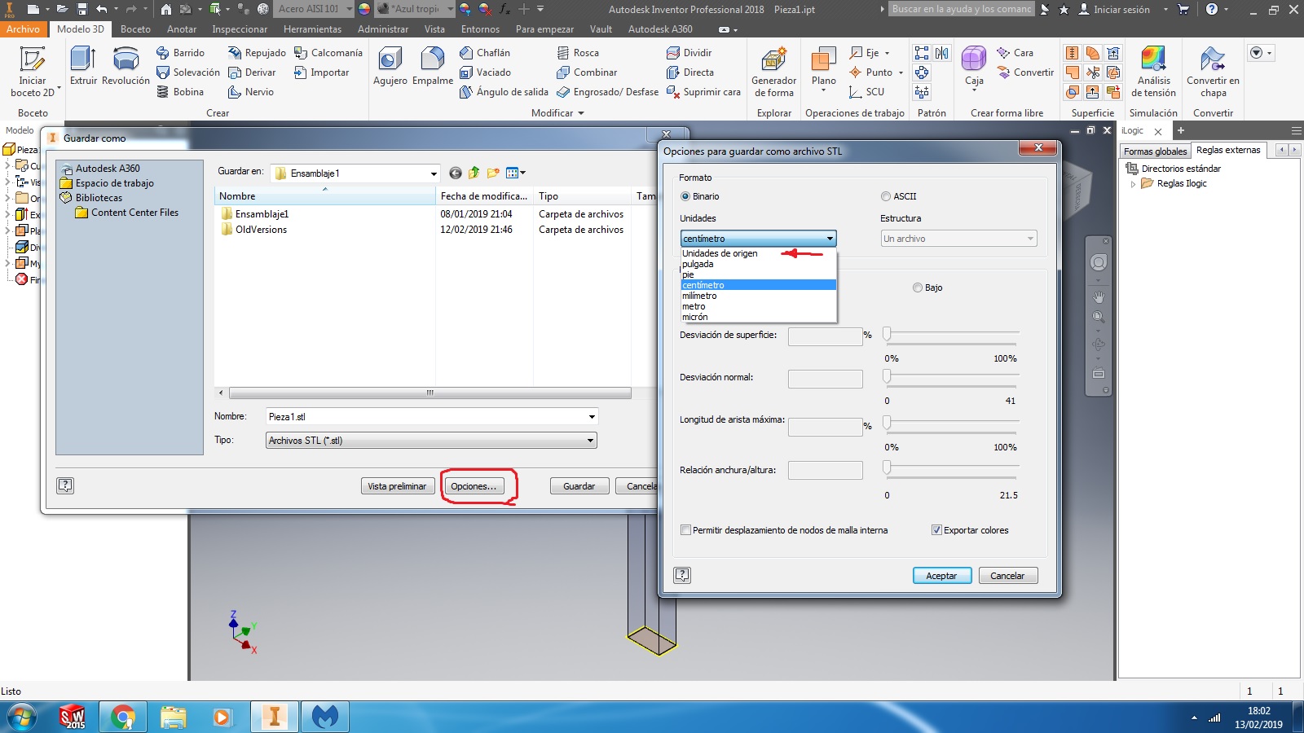Open the Herramientas ribbon tab
Screen dimensions: 1304x733
click(312, 29)
